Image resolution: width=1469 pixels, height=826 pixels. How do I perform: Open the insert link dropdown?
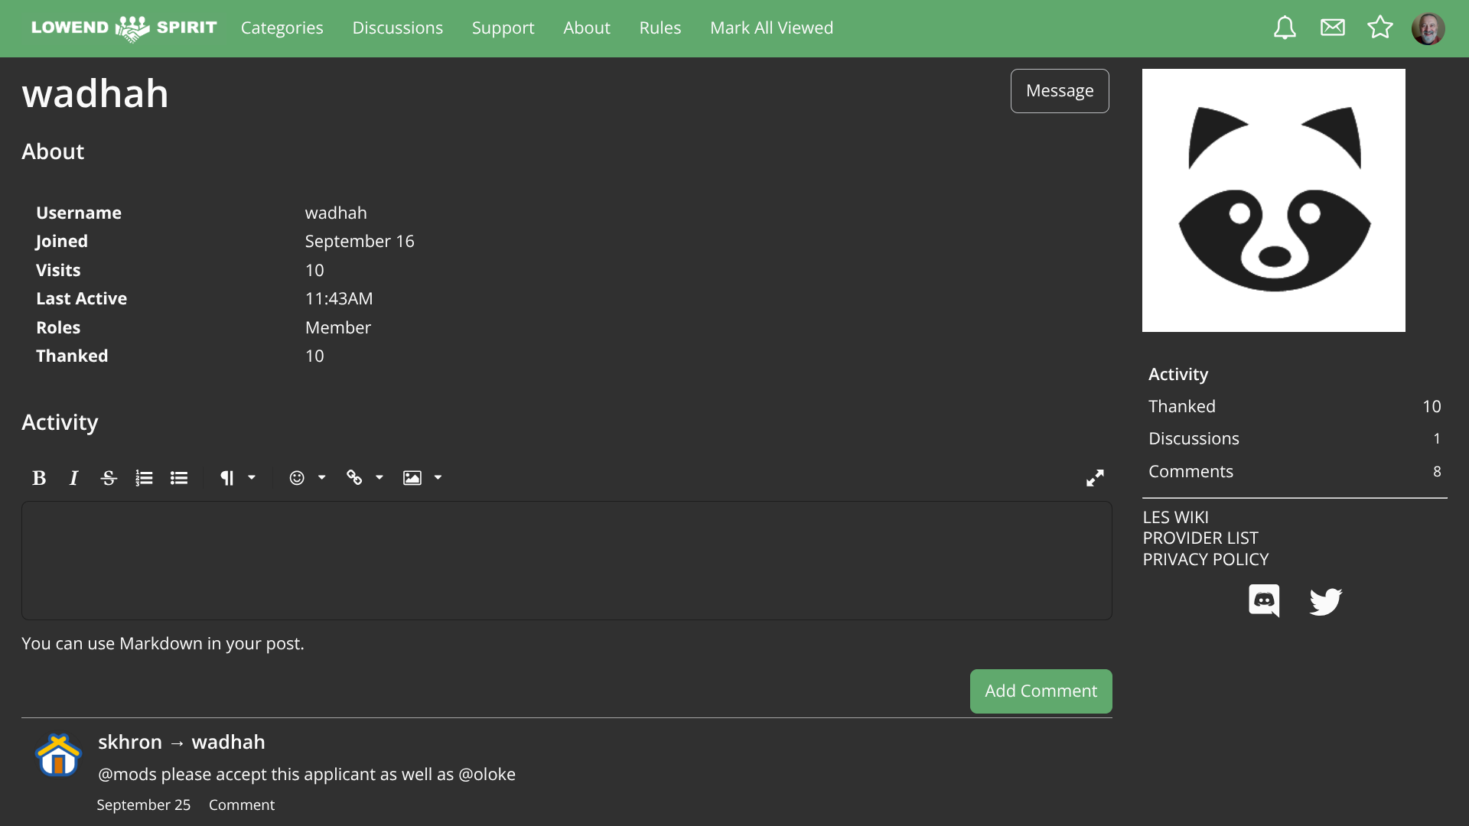[x=364, y=478]
